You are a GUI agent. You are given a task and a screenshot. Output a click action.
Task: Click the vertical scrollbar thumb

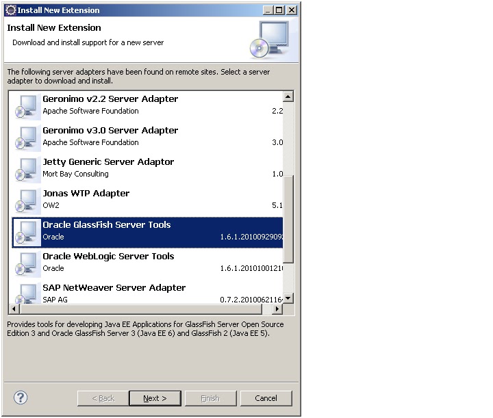coord(288,219)
